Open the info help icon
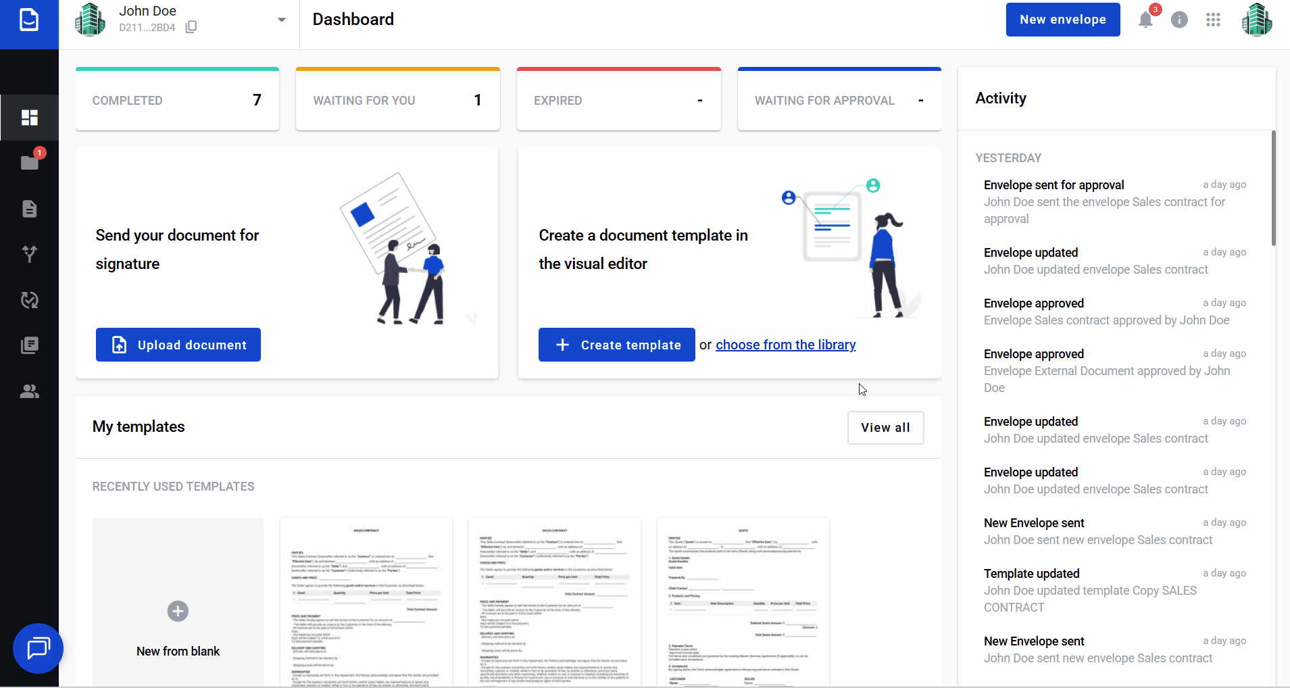 point(1179,20)
